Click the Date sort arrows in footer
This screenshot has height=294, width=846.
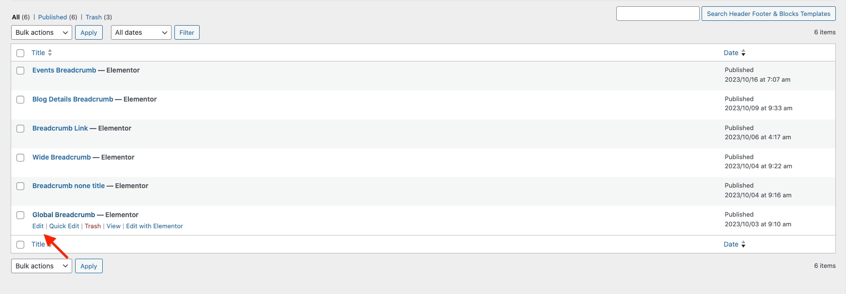[743, 244]
